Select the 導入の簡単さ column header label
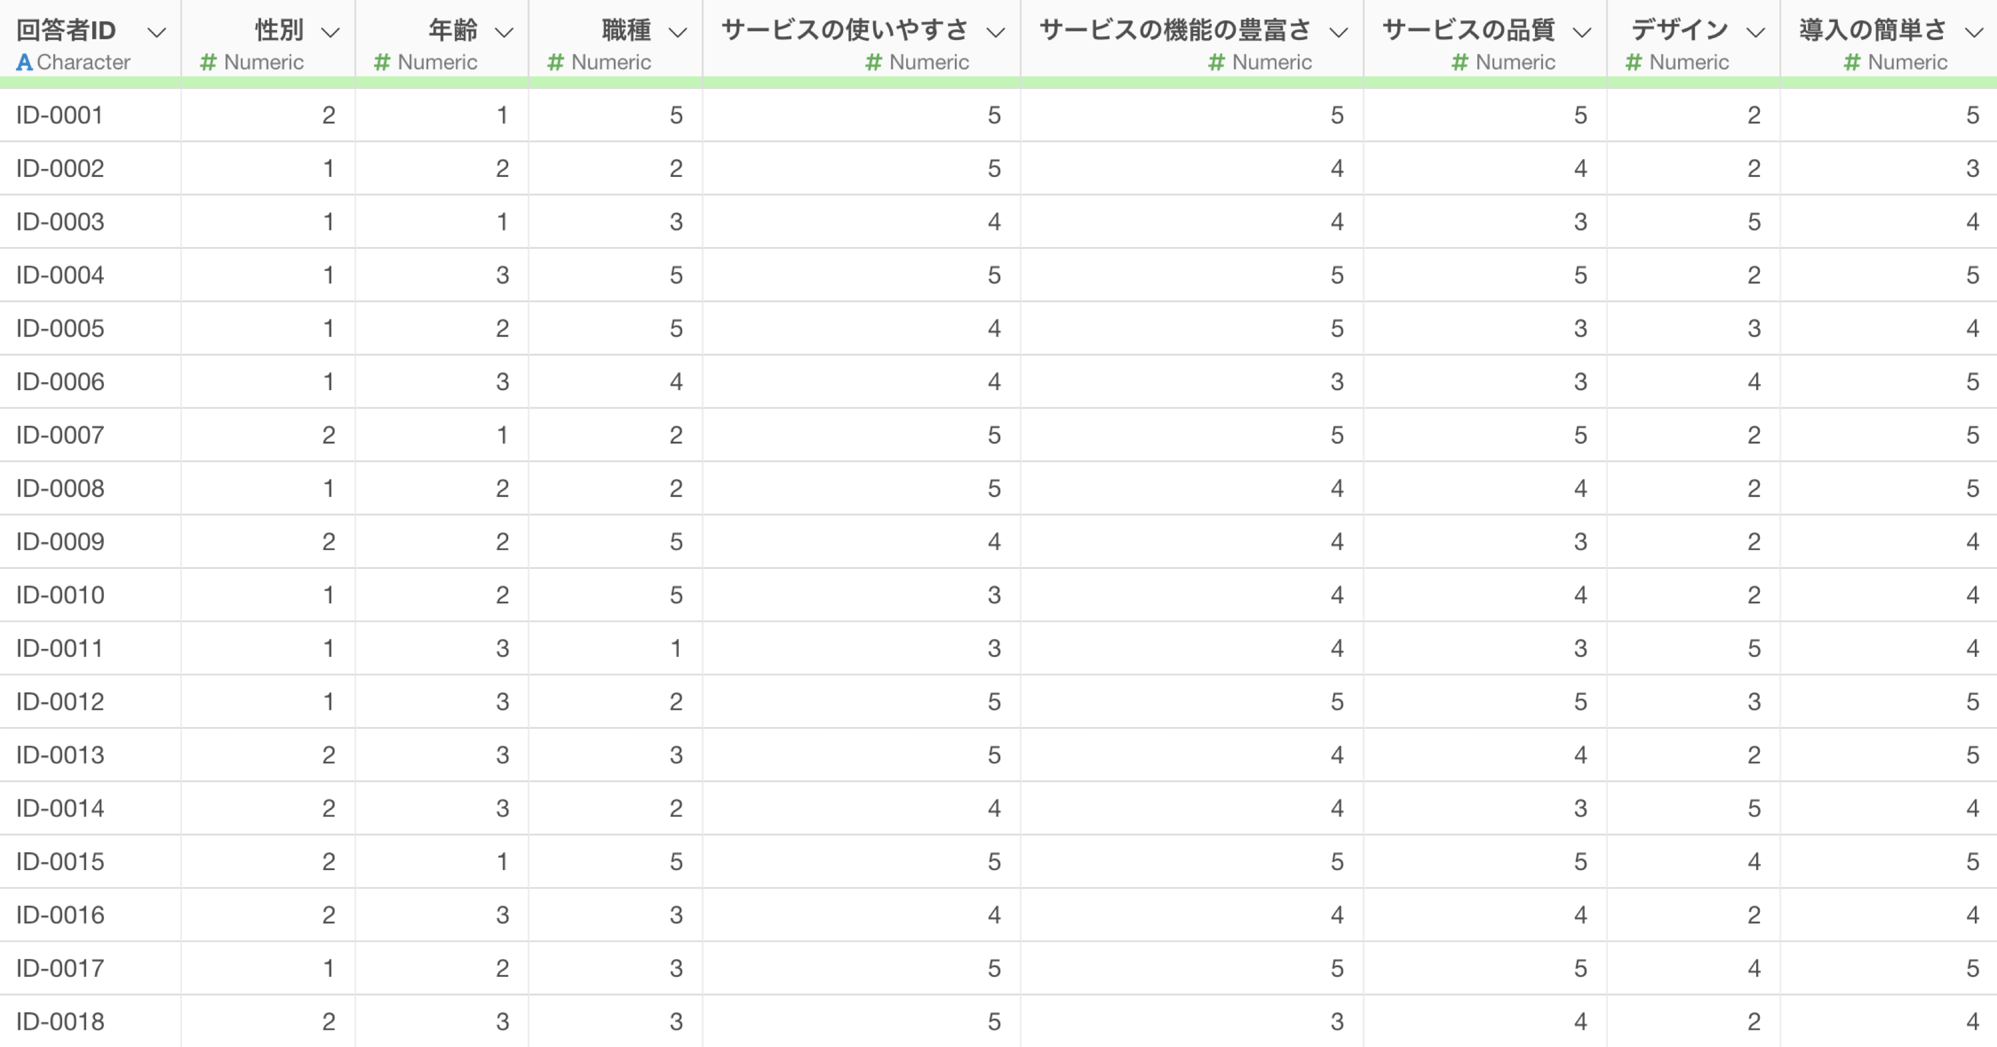 tap(1873, 30)
